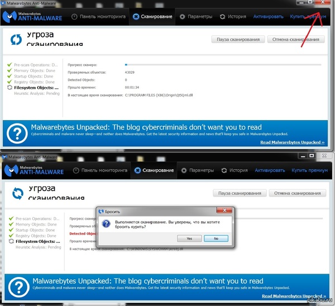
Task: Open Активировать in the upper window
Action: coord(267,17)
